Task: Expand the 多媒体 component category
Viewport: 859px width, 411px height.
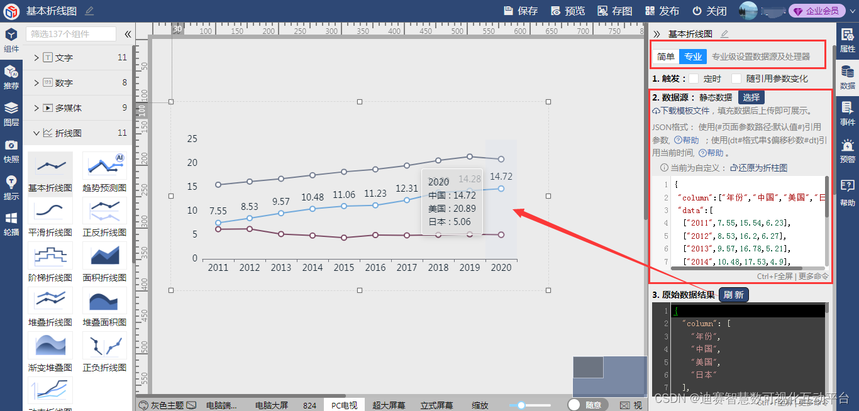Action: [77, 107]
